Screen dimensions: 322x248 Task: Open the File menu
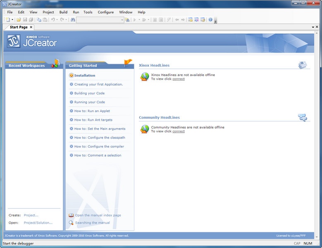click(x=10, y=12)
